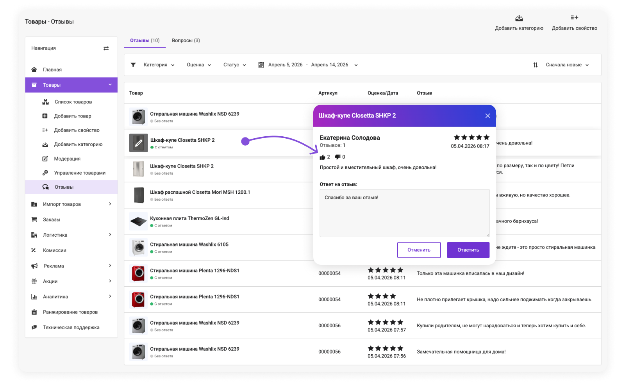Open the Категория filter dropdown
Image resolution: width=625 pixels, height=389 pixels.
(x=159, y=65)
